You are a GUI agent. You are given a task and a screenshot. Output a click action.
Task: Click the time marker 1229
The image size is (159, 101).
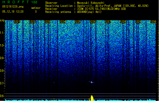[x=138, y=22]
